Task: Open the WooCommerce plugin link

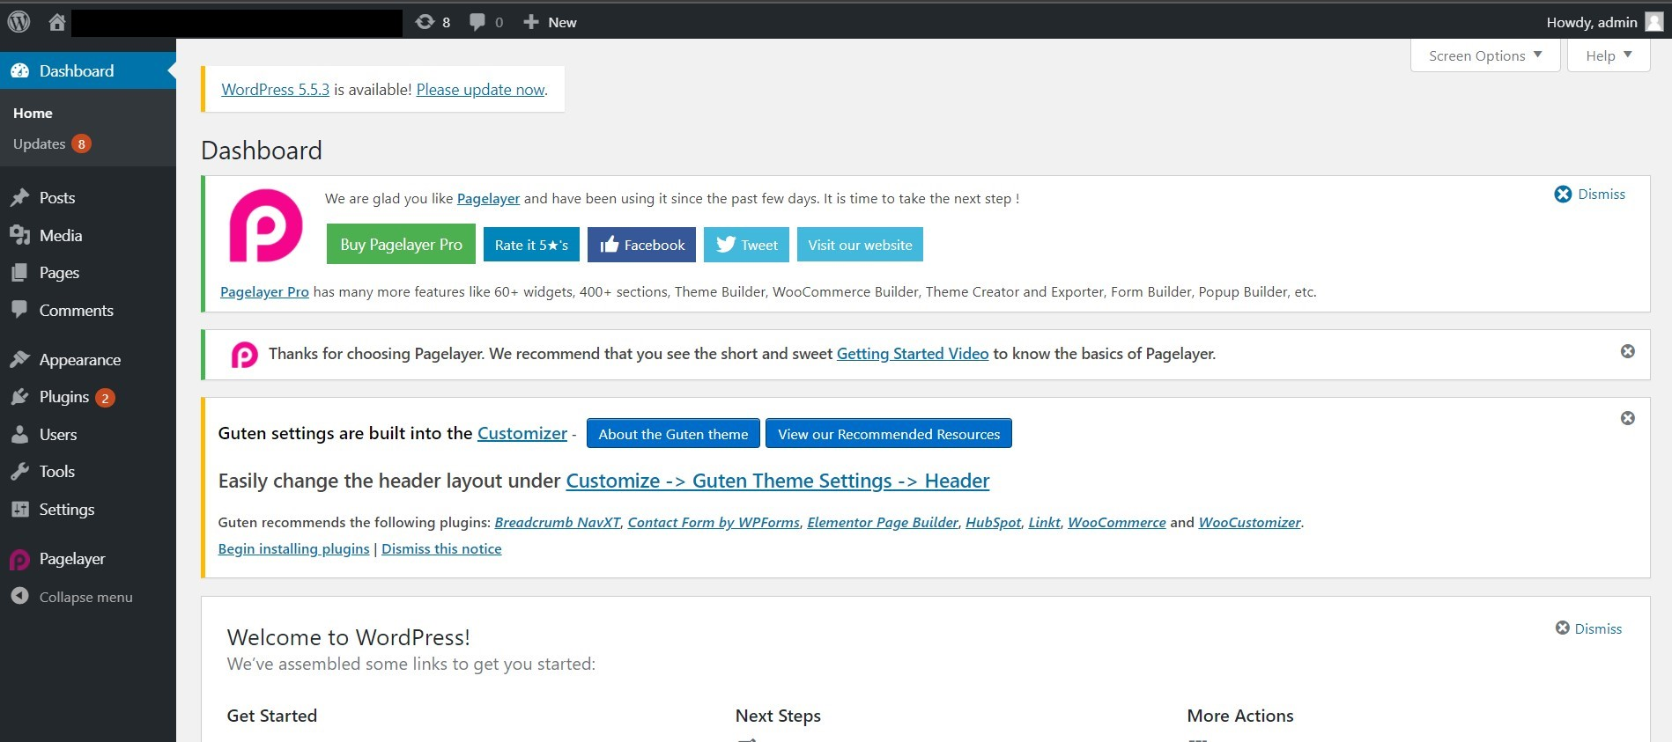Action: click(x=1117, y=522)
